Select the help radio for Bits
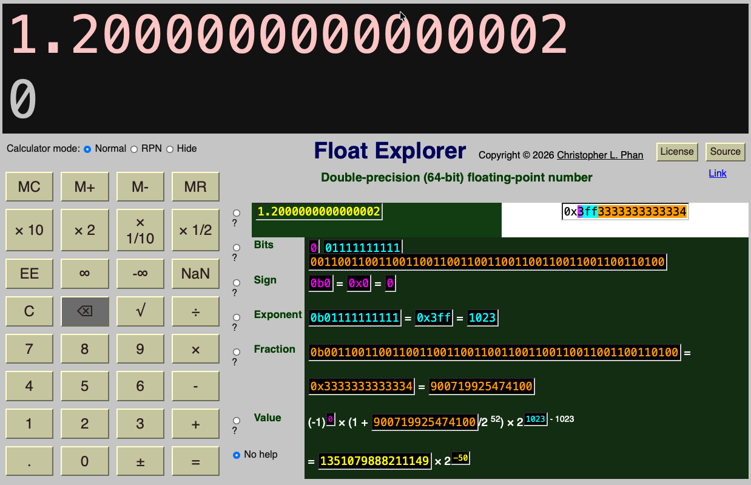This screenshot has width=751, height=485. [237, 248]
